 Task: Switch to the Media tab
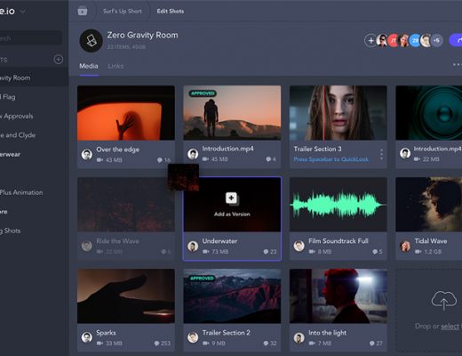[x=89, y=66]
